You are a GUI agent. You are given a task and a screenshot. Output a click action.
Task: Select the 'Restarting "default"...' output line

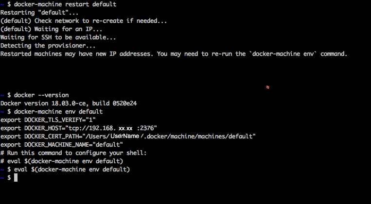(x=30, y=12)
